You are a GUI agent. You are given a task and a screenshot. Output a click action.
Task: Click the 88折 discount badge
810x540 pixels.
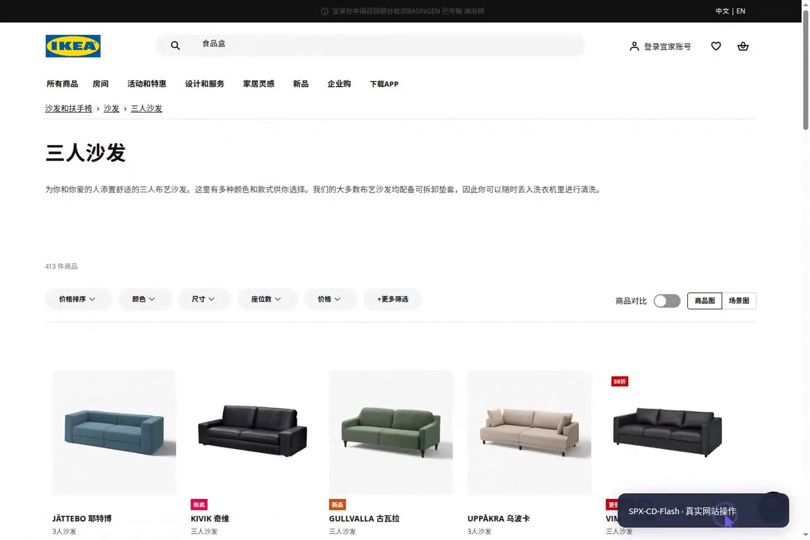(x=620, y=381)
